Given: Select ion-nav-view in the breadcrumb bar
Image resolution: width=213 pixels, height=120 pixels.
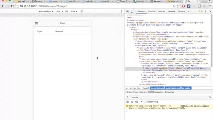Looking at the screenshot, I should pos(135,88).
